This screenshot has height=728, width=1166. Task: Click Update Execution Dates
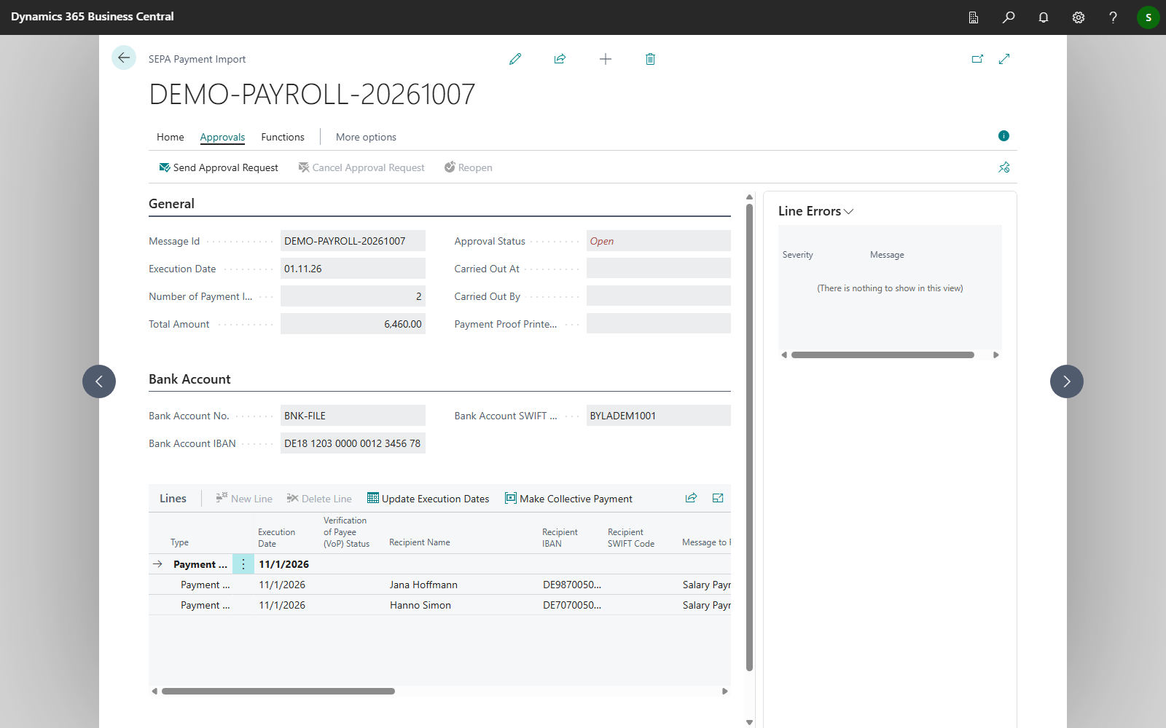[x=428, y=499]
